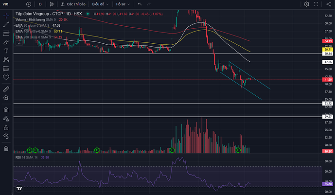Click the 35.80 RSI value label on axis

click(x=328, y=184)
